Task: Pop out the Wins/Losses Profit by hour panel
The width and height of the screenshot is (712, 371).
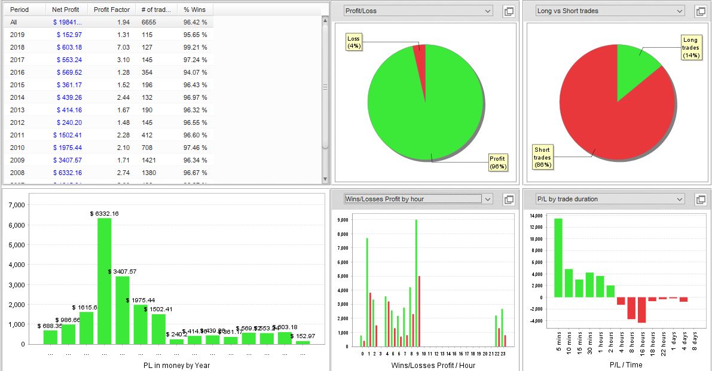Action: pos(509,200)
